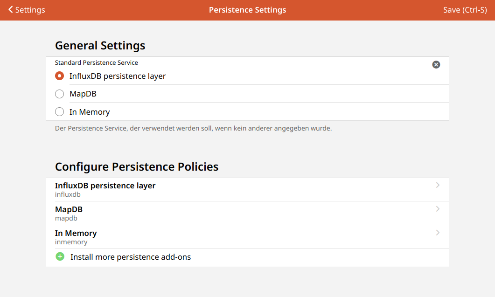The width and height of the screenshot is (495, 297).
Task: Expand the influxdb persistence policy settings
Action: click(438, 185)
